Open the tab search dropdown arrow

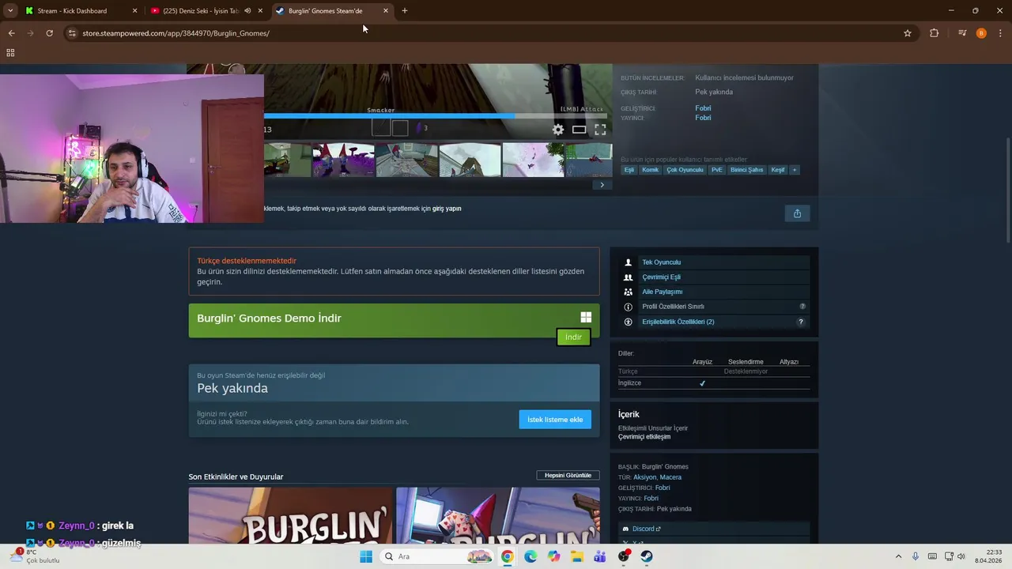click(10, 11)
